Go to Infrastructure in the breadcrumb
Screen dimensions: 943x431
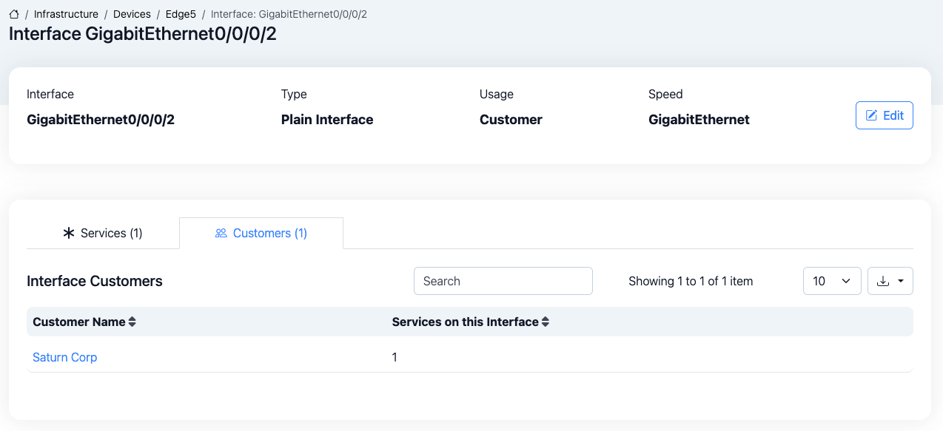click(66, 14)
